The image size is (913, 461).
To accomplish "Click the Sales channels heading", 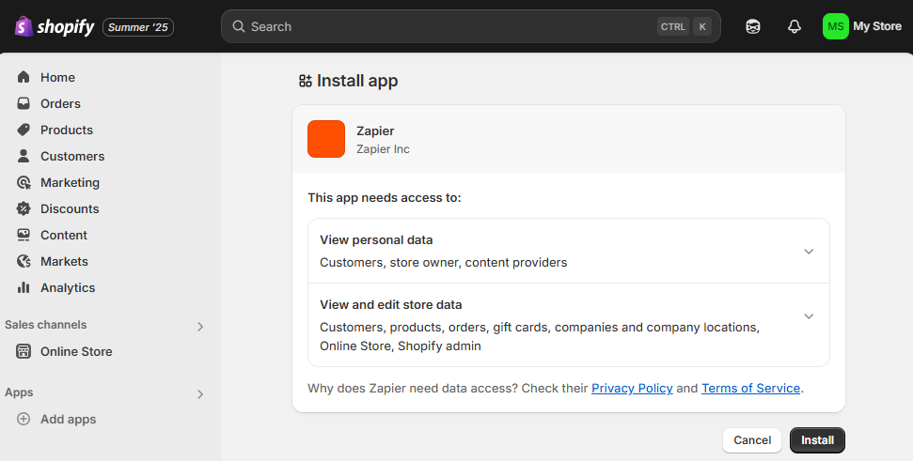I will click(x=45, y=324).
